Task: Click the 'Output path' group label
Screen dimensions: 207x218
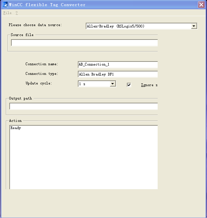Action: pos(21,98)
